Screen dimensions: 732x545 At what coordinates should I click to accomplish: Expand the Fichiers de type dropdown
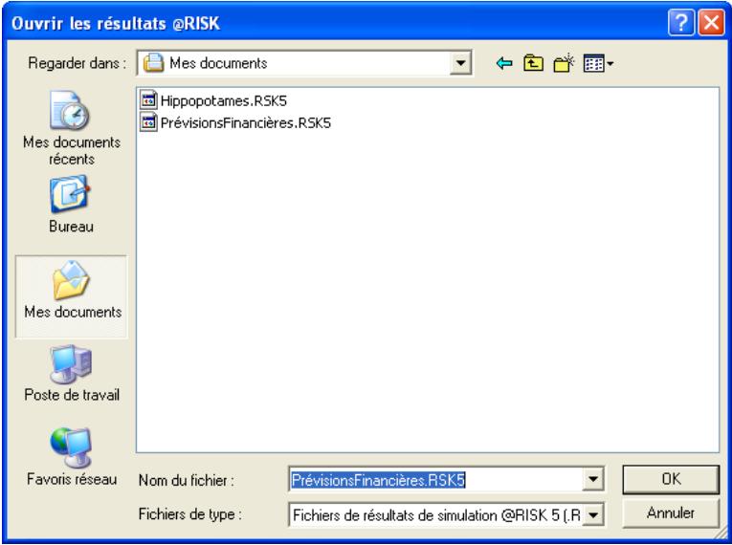pos(594,515)
